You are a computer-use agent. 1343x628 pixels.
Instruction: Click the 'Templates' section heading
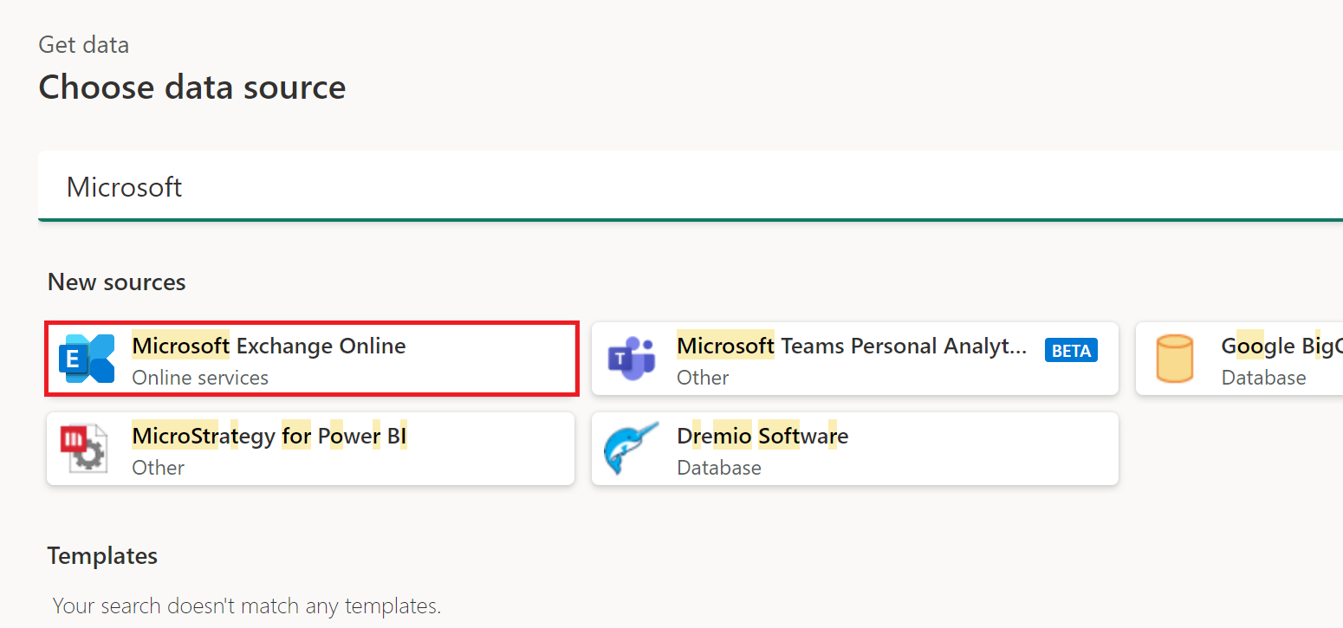coord(102,555)
